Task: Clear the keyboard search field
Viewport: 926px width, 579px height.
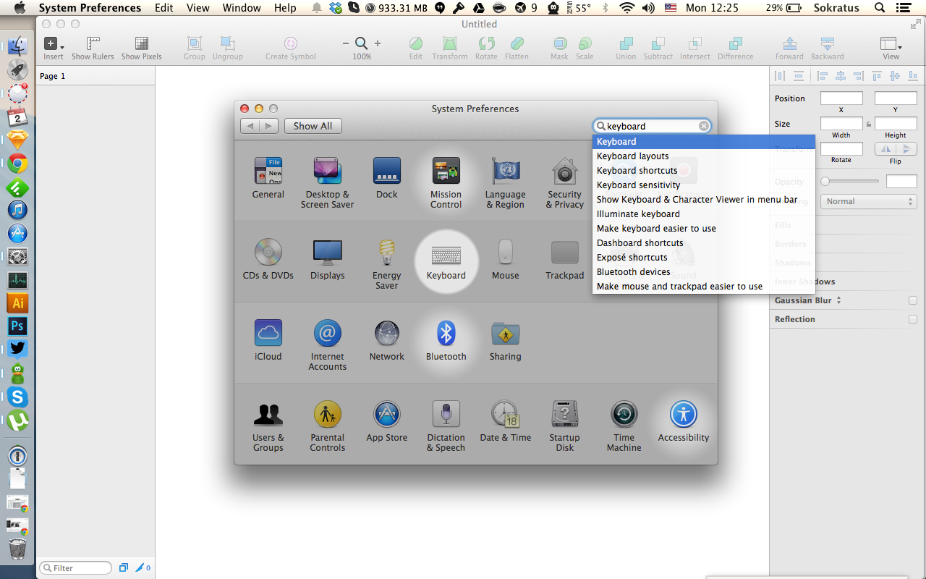Action: tap(703, 126)
